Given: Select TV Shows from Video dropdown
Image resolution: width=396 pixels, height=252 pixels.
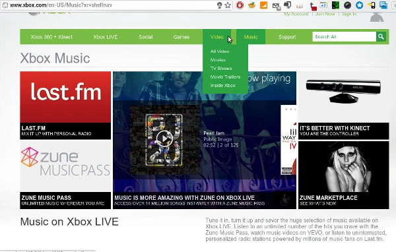Looking at the screenshot, I should pyautogui.click(x=221, y=69).
